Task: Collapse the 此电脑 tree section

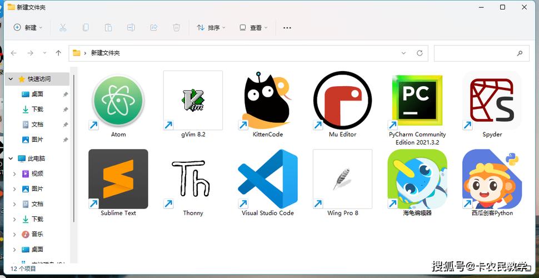Action: click(x=11, y=158)
